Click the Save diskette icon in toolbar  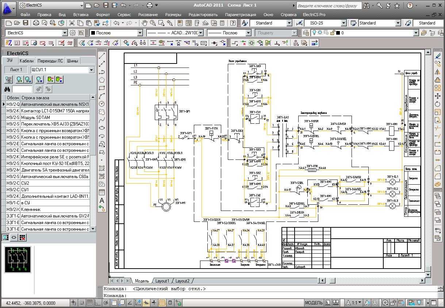coord(26,23)
